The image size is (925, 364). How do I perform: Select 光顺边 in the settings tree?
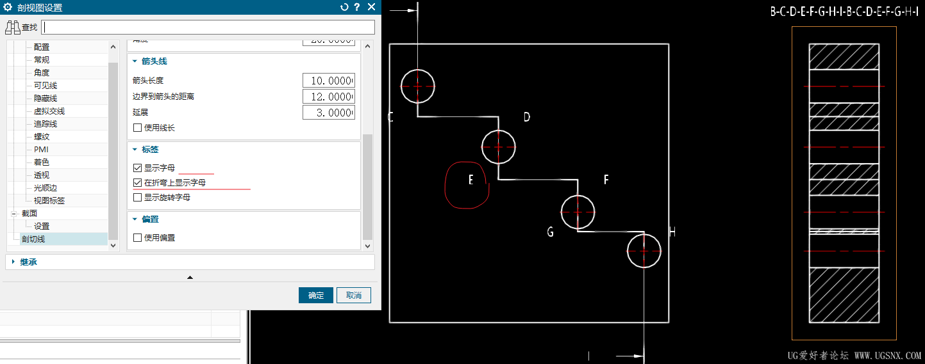pos(46,187)
